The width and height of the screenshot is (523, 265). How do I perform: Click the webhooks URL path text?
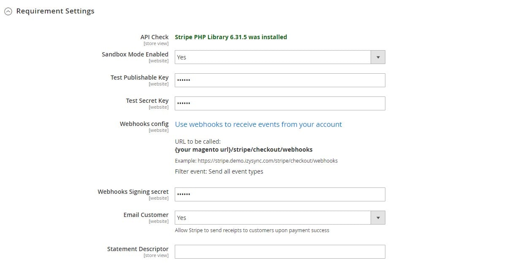pos(244,150)
